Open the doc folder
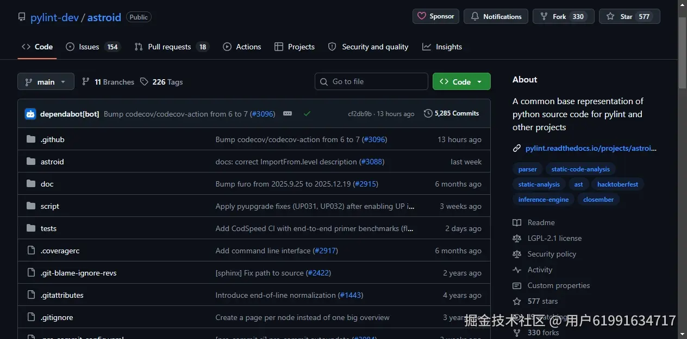 point(47,184)
